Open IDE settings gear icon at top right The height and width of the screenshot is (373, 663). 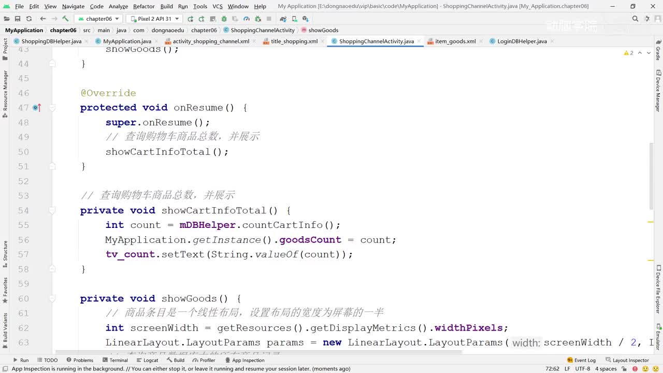(646, 19)
